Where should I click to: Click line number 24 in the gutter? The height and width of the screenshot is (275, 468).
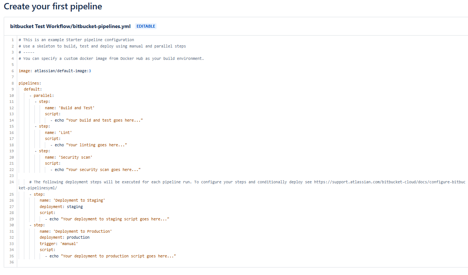click(x=12, y=182)
